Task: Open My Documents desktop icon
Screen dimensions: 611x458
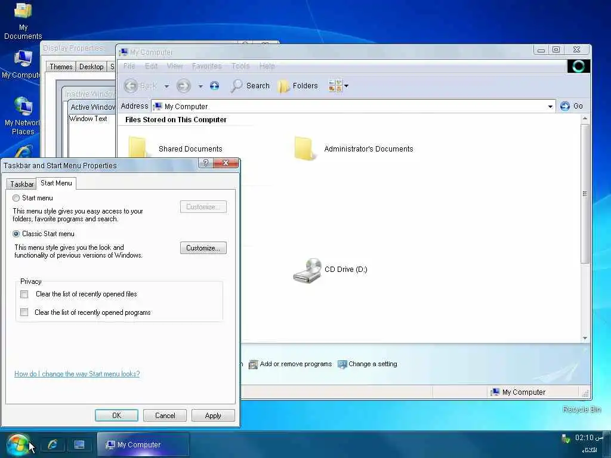Action: pos(23,21)
